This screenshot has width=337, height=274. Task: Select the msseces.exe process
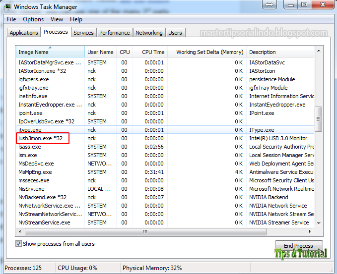coord(165,180)
